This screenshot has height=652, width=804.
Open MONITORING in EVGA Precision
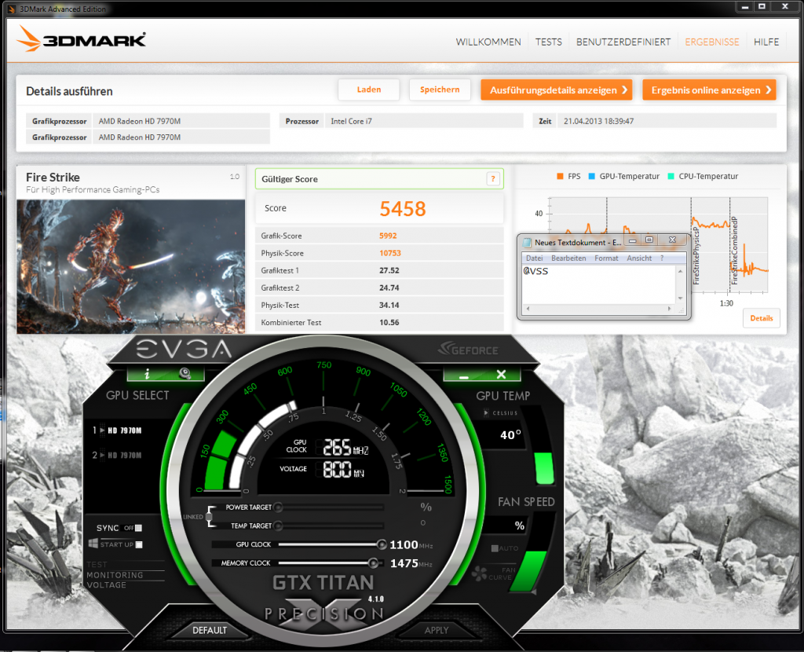pos(115,575)
